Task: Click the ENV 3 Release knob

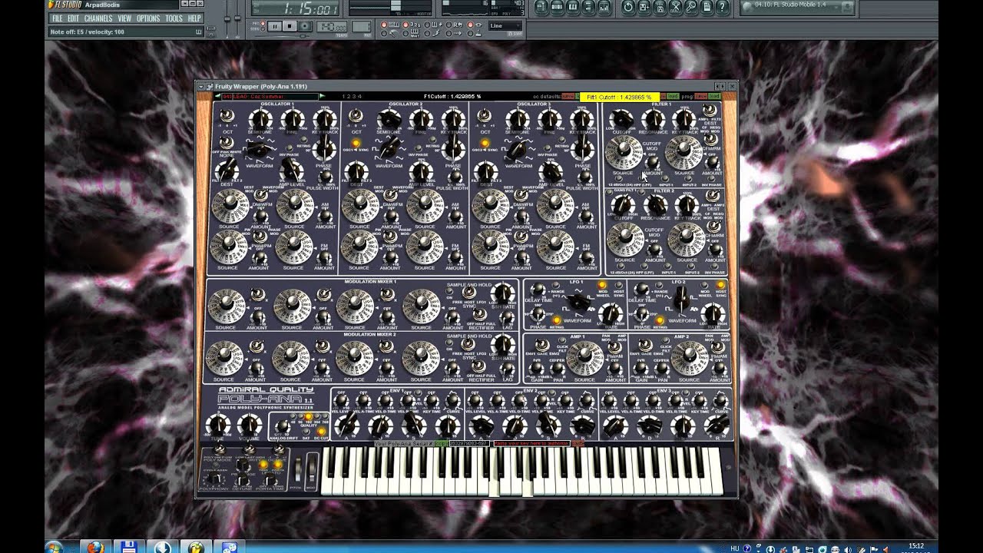Action: 717,424
